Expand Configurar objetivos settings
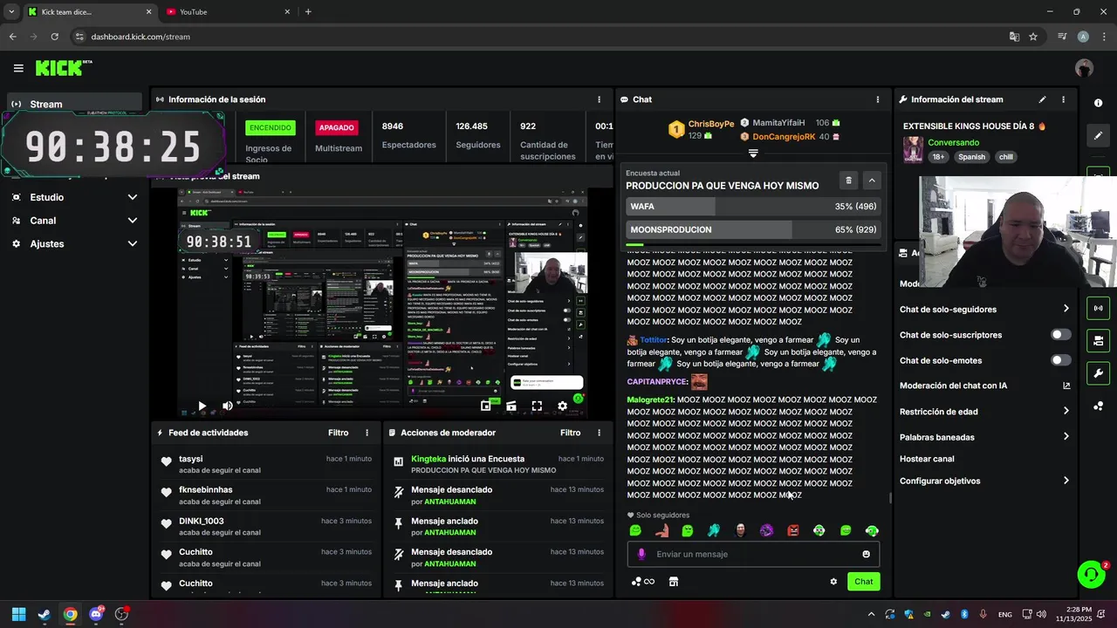 click(1066, 481)
